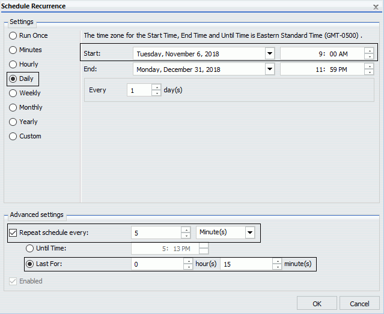Open the End date dropdown calendar
384x314 pixels.
[270, 69]
